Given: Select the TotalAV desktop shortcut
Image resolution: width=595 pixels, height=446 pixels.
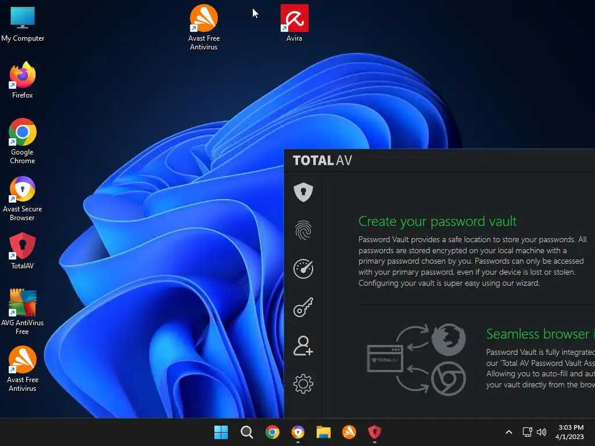Looking at the screenshot, I should pyautogui.click(x=23, y=251).
